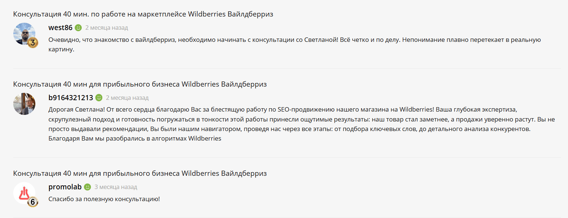This screenshot has width=568, height=218.
Task: Click the green smiley icon next to promolab
Action: tap(87, 187)
